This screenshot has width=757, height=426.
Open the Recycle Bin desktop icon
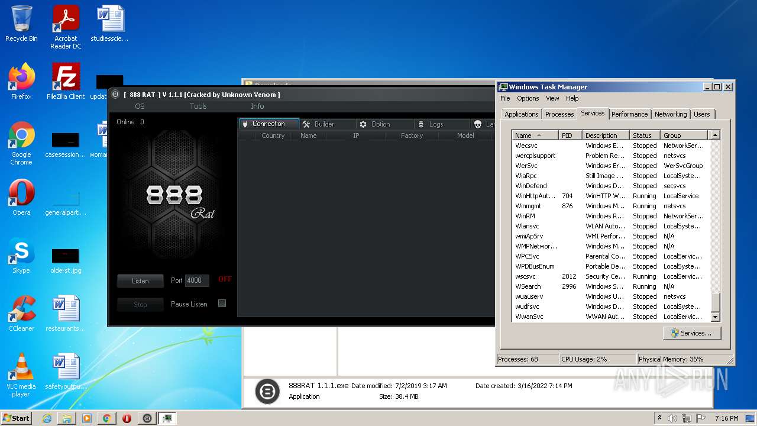tap(21, 24)
